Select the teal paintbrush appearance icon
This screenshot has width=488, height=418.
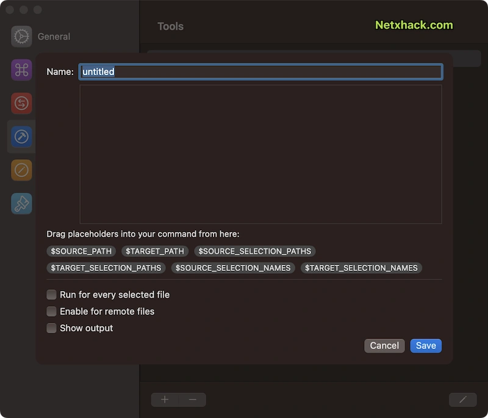[21, 204]
